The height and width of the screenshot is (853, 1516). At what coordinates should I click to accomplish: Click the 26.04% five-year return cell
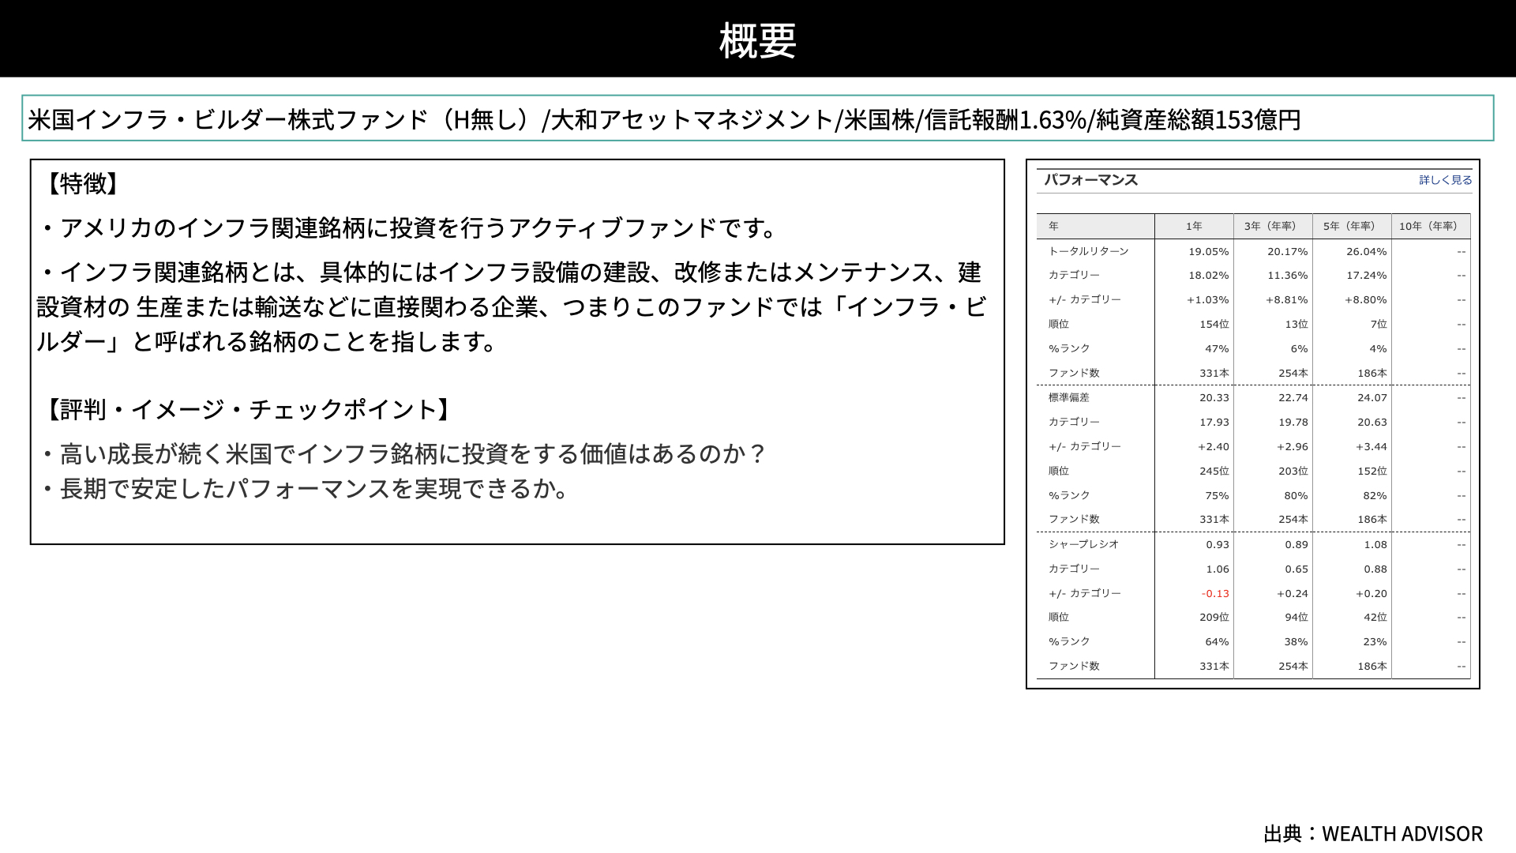pos(1366,252)
